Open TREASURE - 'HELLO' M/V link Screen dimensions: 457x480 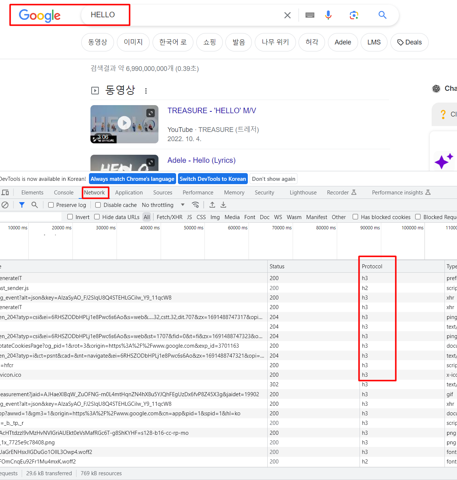[212, 111]
